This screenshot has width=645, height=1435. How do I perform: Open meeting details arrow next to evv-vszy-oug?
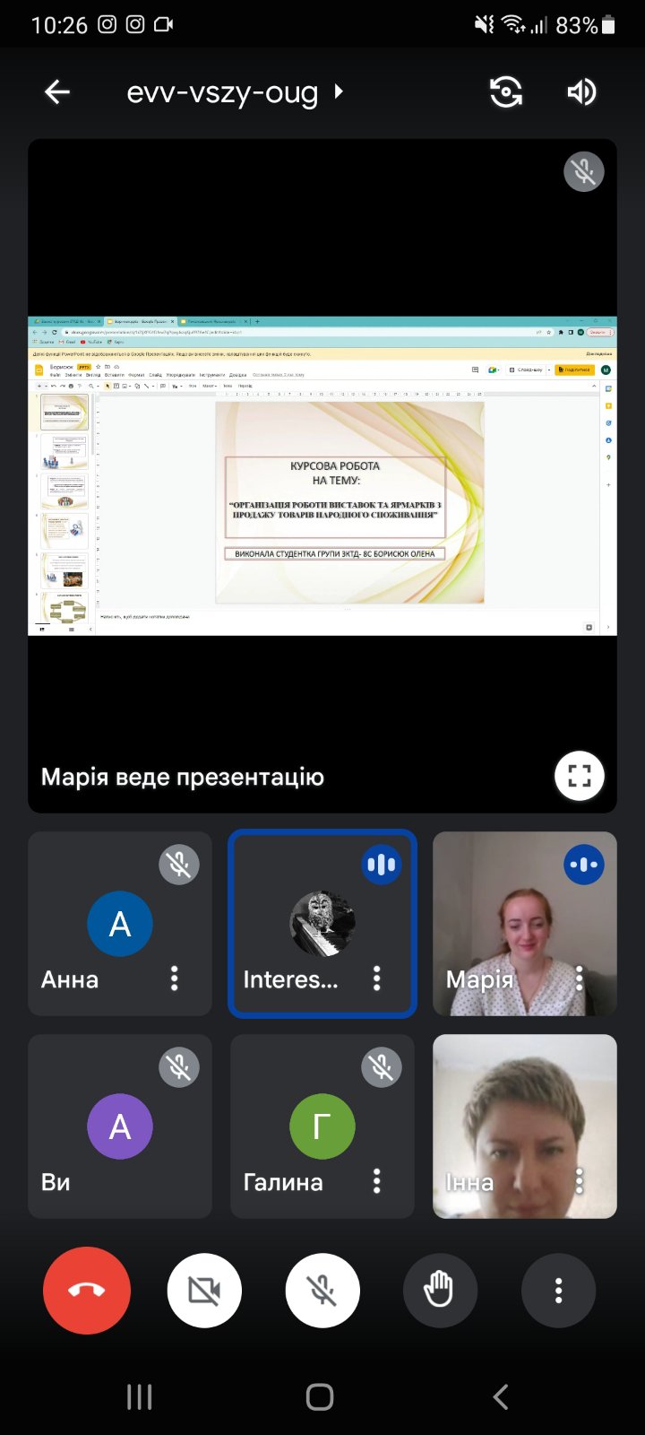pos(339,91)
